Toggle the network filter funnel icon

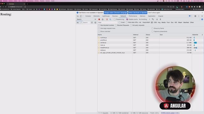[107, 19]
